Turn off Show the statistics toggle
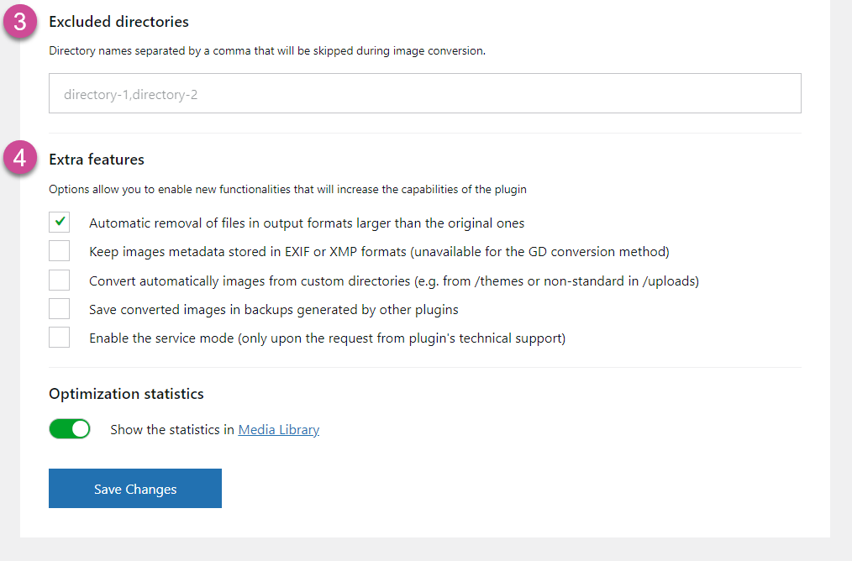 tap(70, 428)
